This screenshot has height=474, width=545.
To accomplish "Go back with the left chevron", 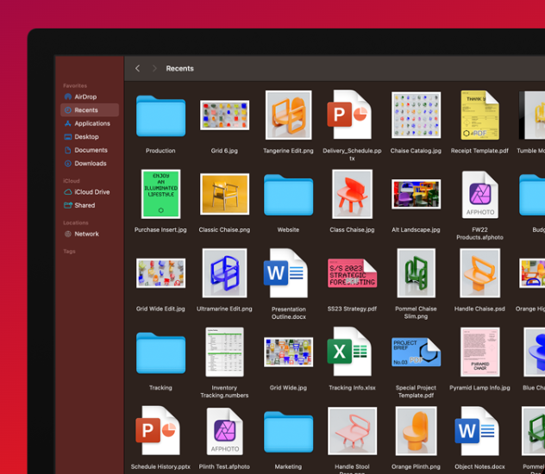I will 138,68.
